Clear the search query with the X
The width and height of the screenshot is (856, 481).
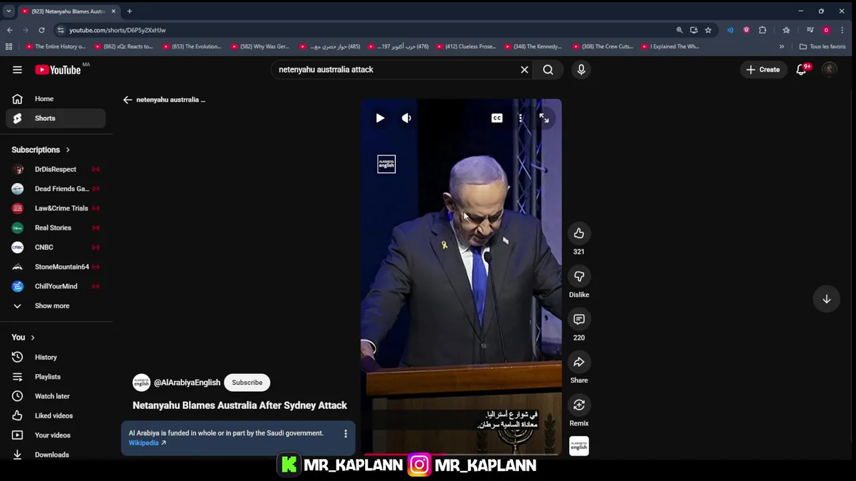[524, 69]
